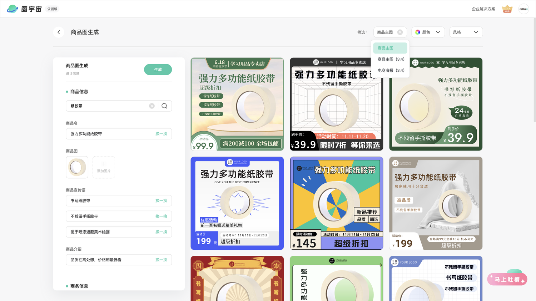
Task: Select the red 国潮 style template
Action: pyautogui.click(x=237, y=279)
